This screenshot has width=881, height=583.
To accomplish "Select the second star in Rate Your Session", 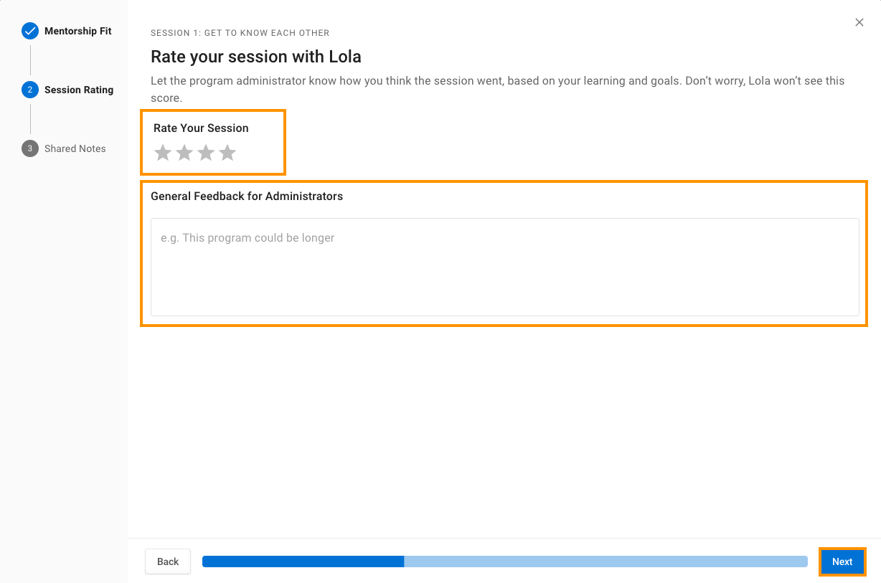I will [x=184, y=153].
